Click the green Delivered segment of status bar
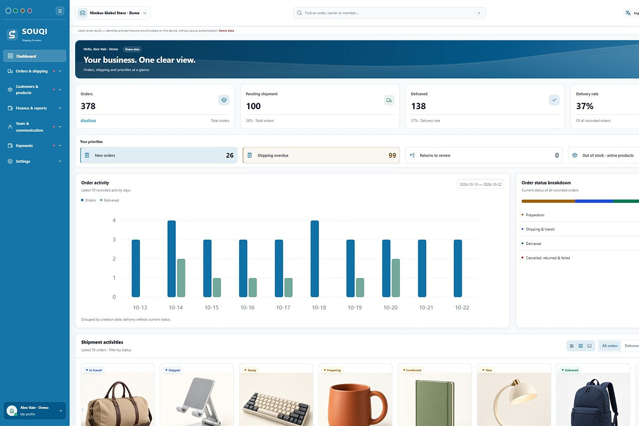The height and width of the screenshot is (426, 639). (626, 201)
